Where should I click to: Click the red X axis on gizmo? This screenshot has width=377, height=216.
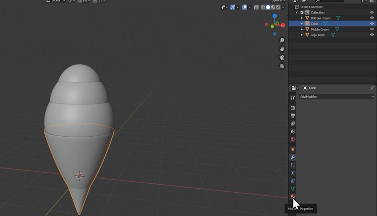tap(283, 26)
